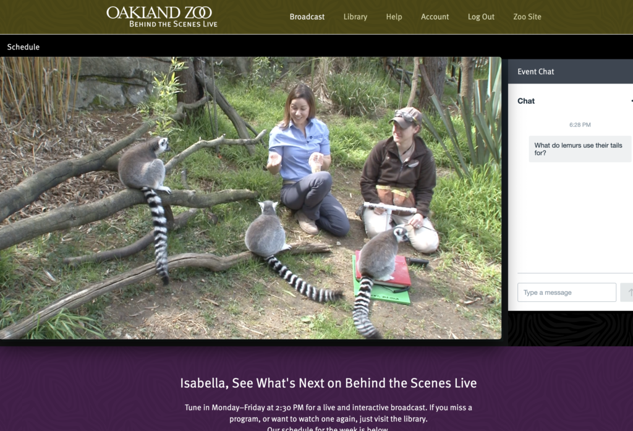Open the Help page
The width and height of the screenshot is (633, 431).
click(x=394, y=17)
